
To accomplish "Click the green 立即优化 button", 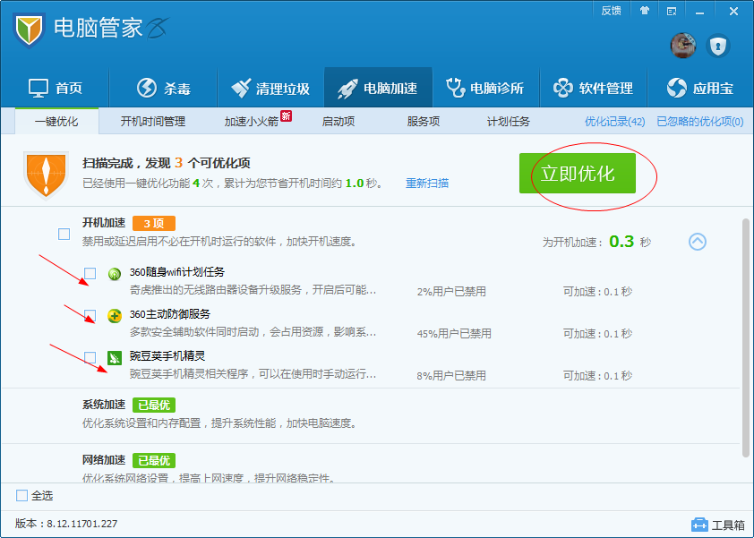I will [578, 174].
